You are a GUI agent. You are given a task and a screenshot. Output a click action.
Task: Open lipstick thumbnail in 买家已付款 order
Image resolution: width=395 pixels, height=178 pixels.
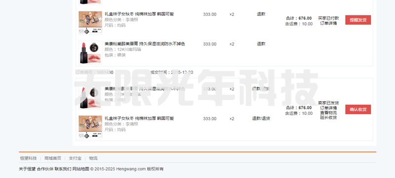pyautogui.click(x=90, y=53)
